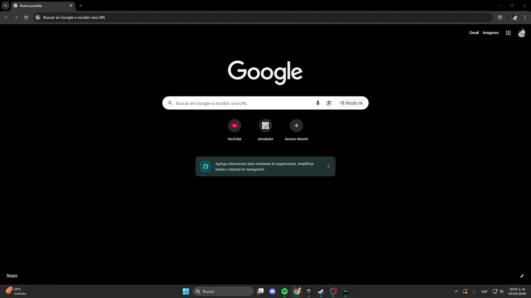Image resolution: width=531 pixels, height=298 pixels.
Task: Click the puzzle-piece extensions icon in banner
Action: 205,166
